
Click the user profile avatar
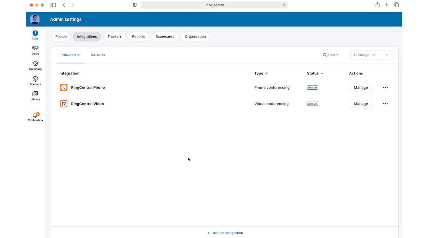click(x=35, y=19)
